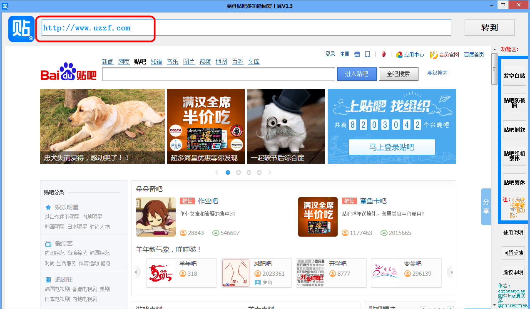This screenshot has height=309, width=530.
Task: Open the 新闻 navigation tab
Action: tap(108, 62)
